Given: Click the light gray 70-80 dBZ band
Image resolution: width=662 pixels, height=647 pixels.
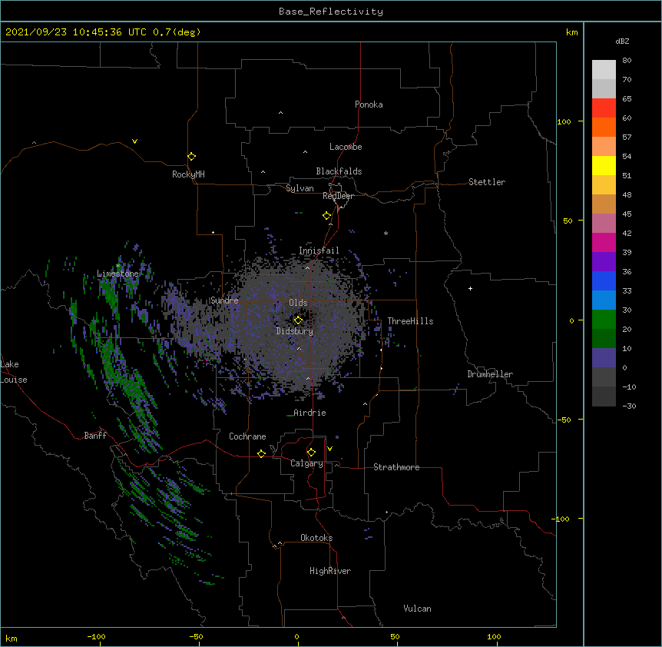Looking at the screenshot, I should pyautogui.click(x=604, y=70).
